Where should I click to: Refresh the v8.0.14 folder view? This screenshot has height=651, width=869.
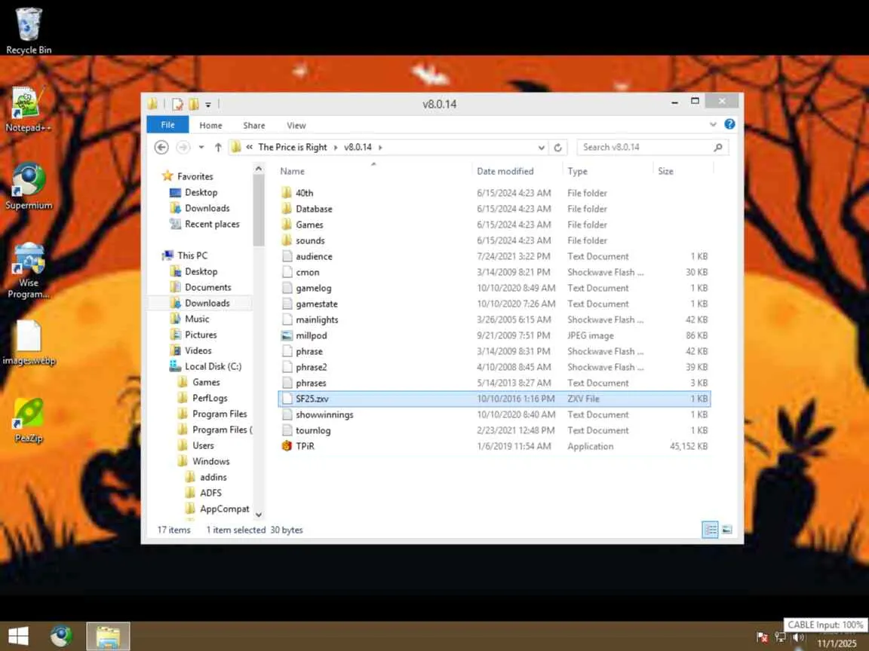point(557,147)
